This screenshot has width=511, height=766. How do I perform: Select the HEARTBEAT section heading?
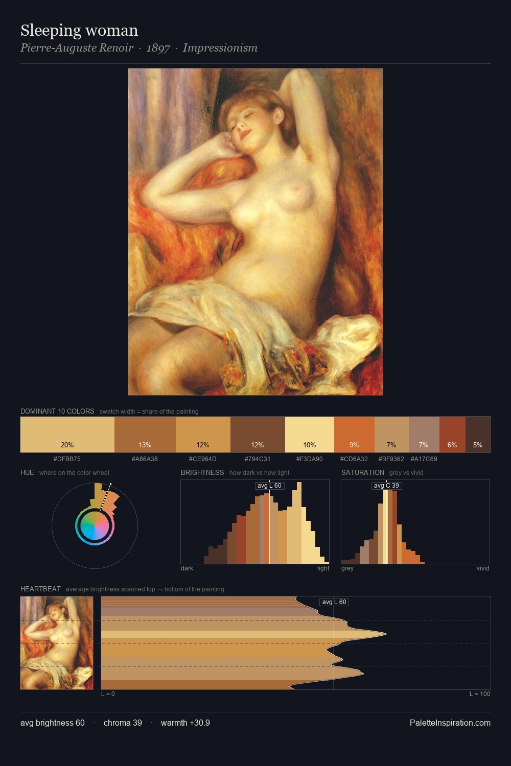coord(40,589)
